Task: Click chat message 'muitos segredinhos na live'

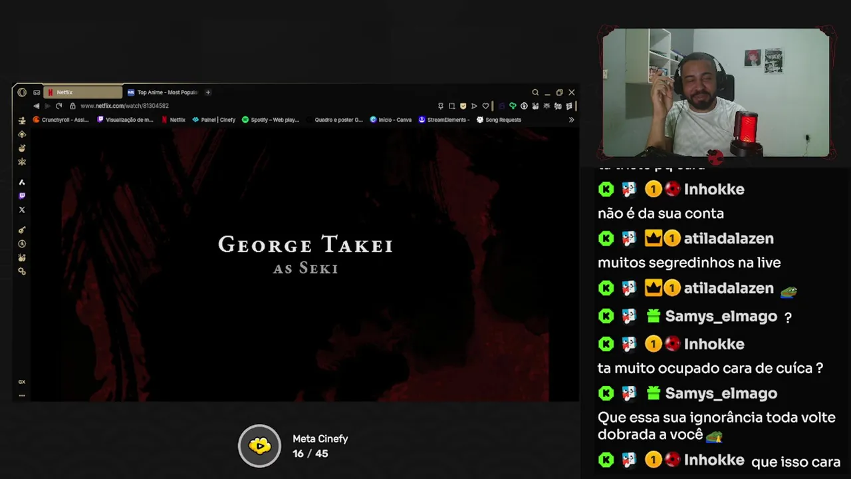Action: 689,263
